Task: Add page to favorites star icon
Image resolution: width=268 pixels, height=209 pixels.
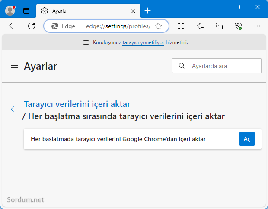Action: pos(158,26)
